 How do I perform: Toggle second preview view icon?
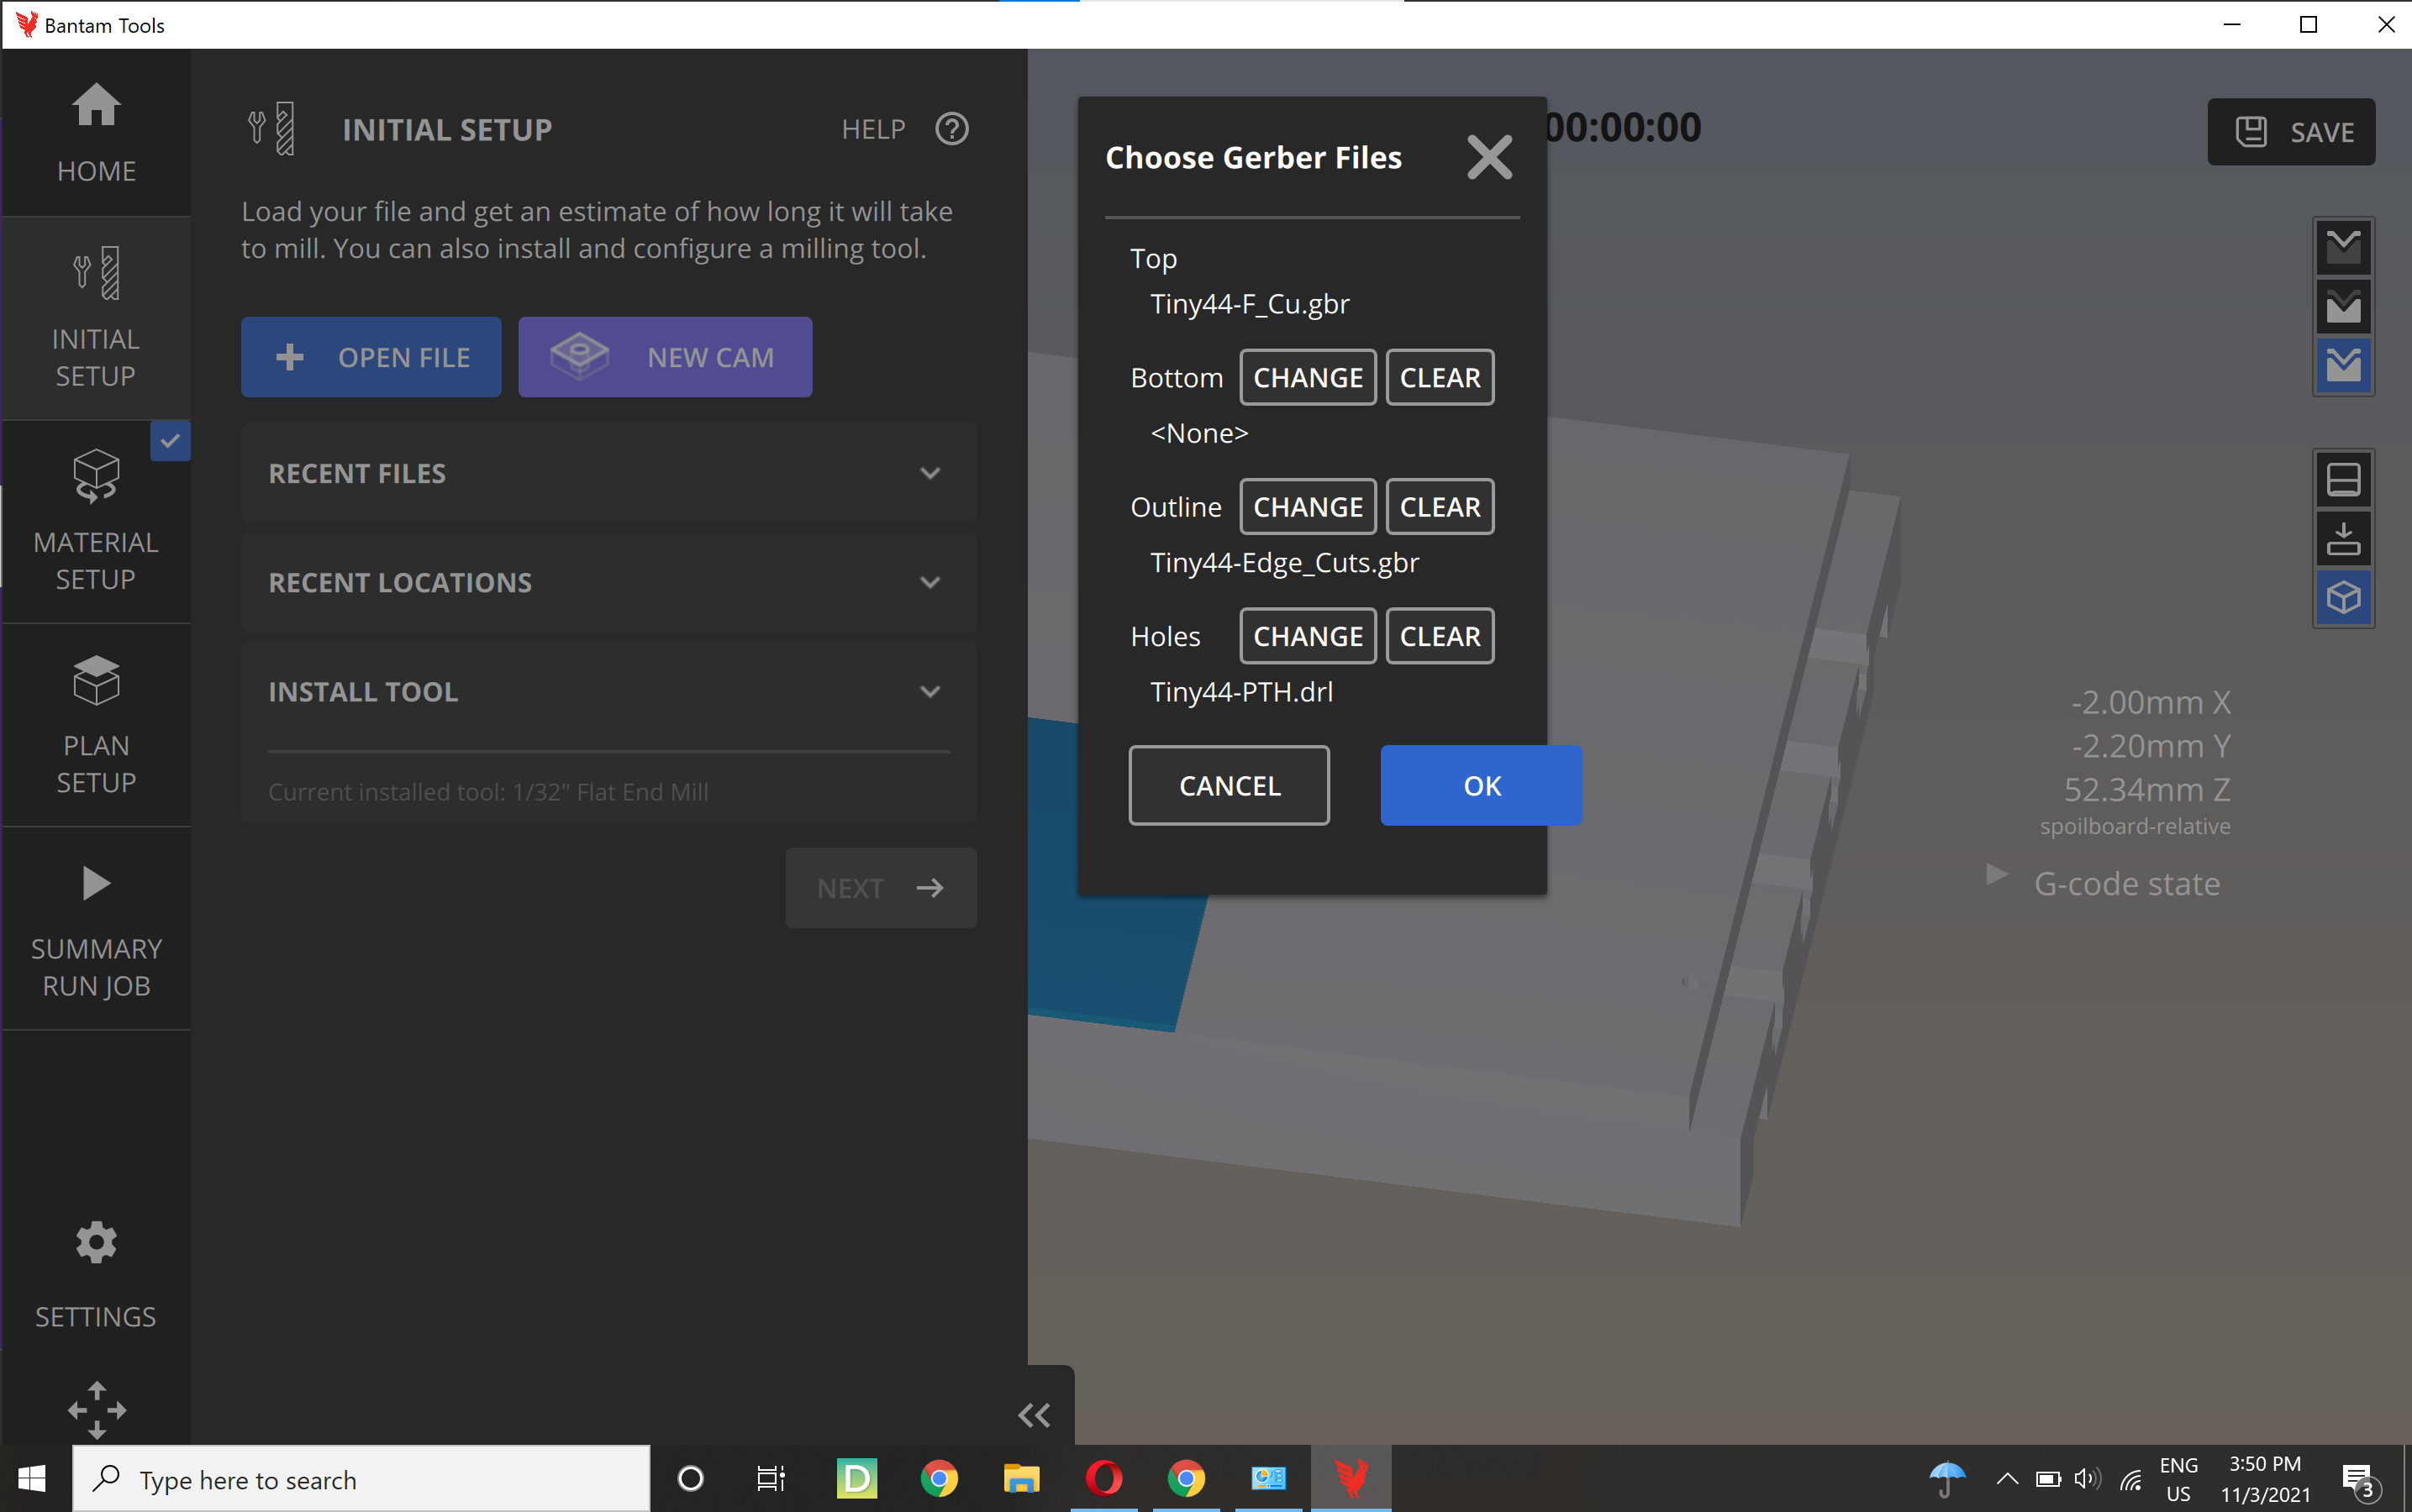pos(2343,306)
